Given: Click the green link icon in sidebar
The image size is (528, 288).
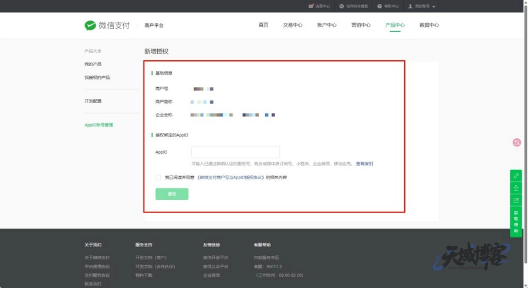Looking at the screenshot, I should (x=516, y=176).
